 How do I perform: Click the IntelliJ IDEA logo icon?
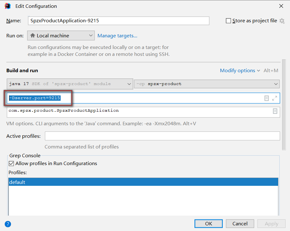pos(8,6)
